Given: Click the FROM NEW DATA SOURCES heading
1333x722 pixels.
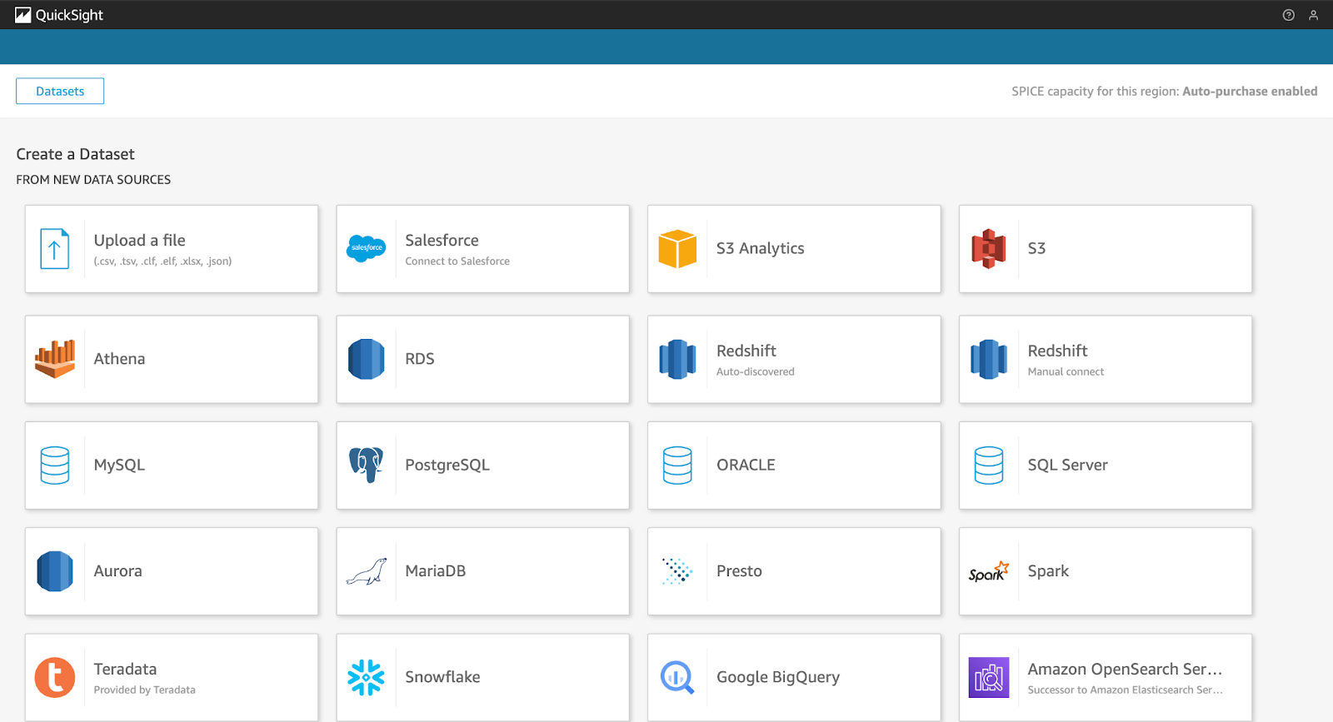Looking at the screenshot, I should coord(93,179).
